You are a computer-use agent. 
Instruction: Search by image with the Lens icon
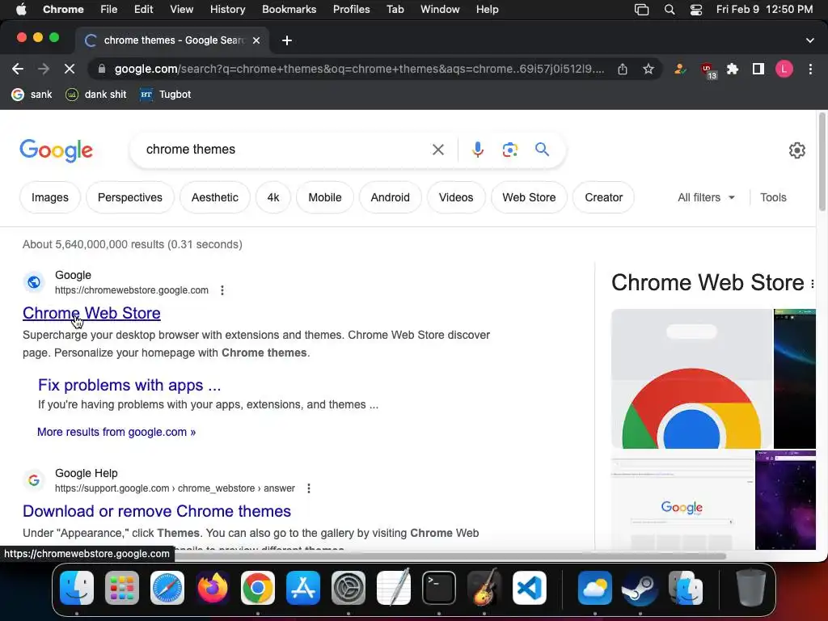[509, 150]
